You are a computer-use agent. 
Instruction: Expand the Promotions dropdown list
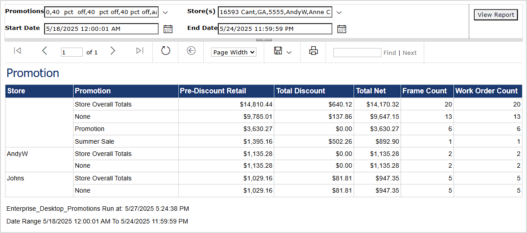pyautogui.click(x=165, y=12)
